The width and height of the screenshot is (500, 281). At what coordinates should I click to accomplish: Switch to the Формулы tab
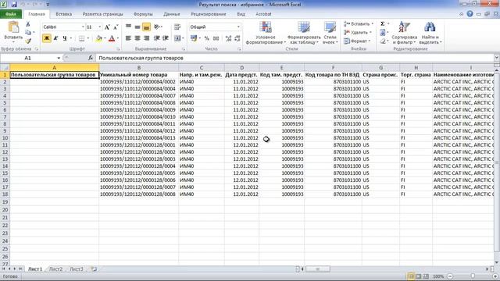143,14
